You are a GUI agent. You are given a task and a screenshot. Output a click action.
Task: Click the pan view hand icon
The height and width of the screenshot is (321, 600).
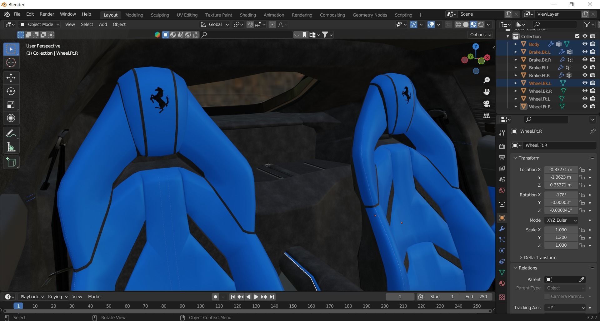pyautogui.click(x=487, y=92)
